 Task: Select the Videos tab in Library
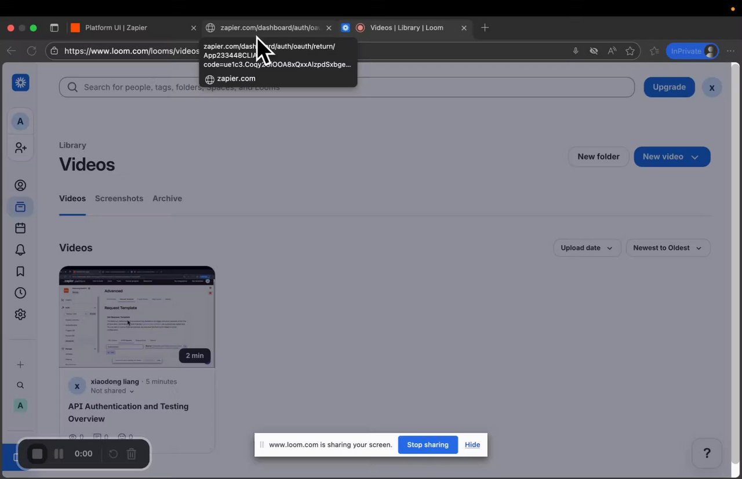72,198
